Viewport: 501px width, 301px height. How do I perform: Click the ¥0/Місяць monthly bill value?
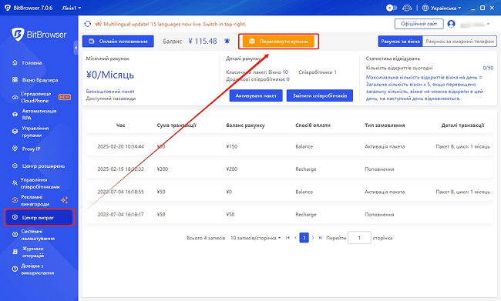pos(110,75)
